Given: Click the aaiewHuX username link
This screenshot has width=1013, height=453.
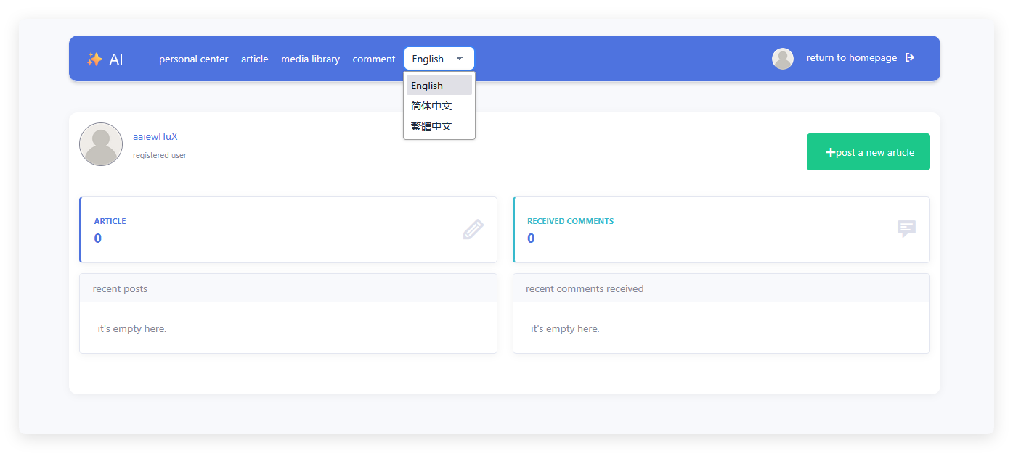Looking at the screenshot, I should [155, 136].
